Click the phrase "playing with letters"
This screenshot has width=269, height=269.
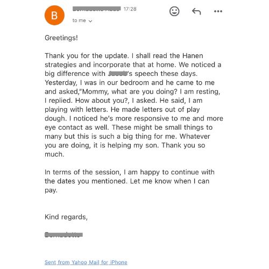pyautogui.click(x=76, y=110)
